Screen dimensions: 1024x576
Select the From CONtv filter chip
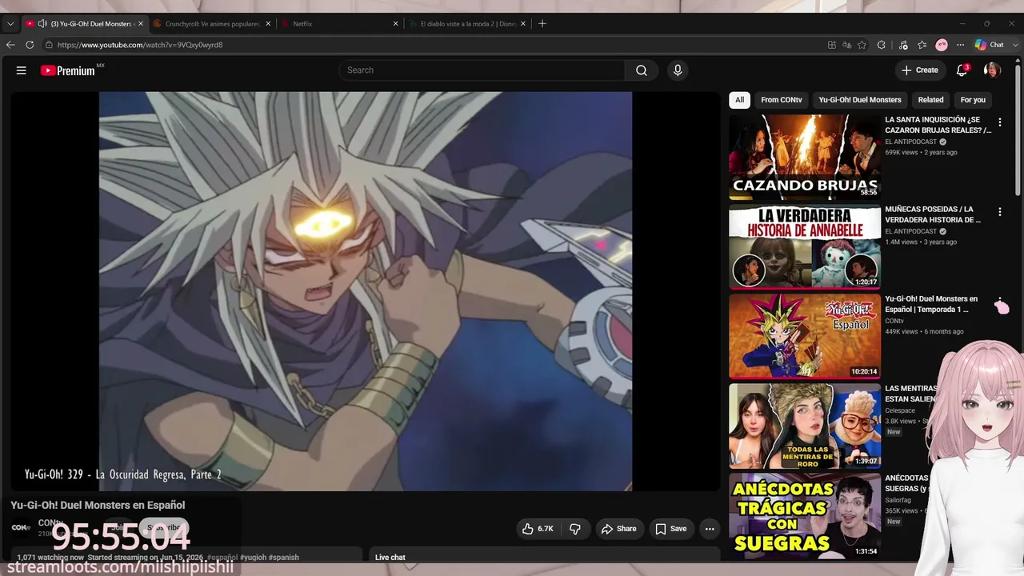click(782, 100)
